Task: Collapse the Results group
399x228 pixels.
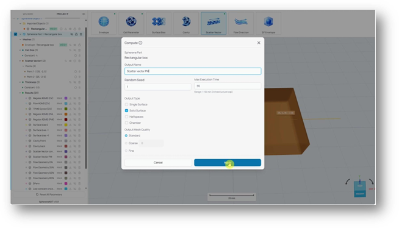Action: [x=20, y=93]
